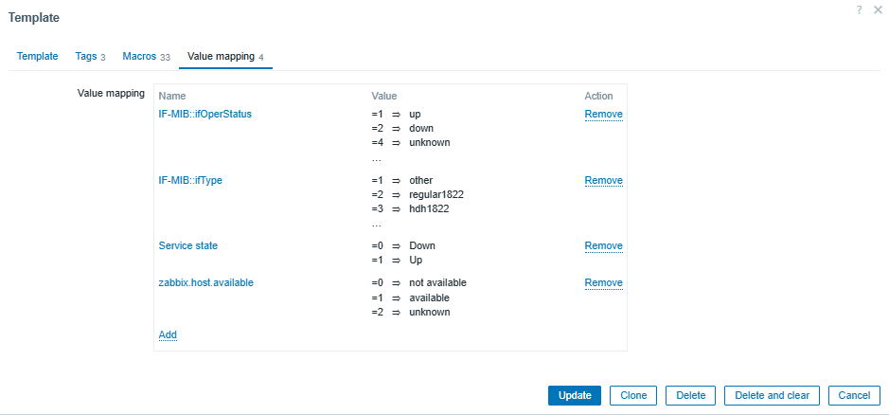
Task: Remove the zabbix.host.available mapping
Action: pyautogui.click(x=604, y=282)
